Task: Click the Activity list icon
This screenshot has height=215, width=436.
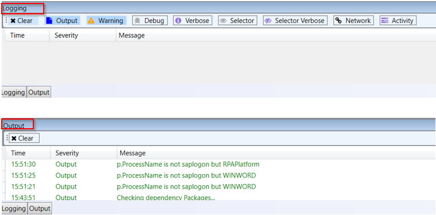Action: tap(385, 21)
